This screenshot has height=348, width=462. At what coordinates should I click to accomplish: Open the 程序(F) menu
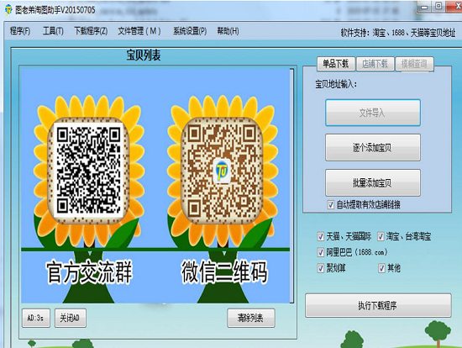tap(20, 31)
